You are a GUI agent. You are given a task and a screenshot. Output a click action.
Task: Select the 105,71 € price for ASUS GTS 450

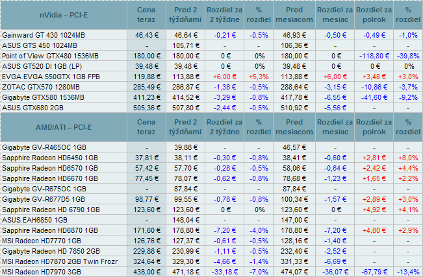(x=186, y=45)
